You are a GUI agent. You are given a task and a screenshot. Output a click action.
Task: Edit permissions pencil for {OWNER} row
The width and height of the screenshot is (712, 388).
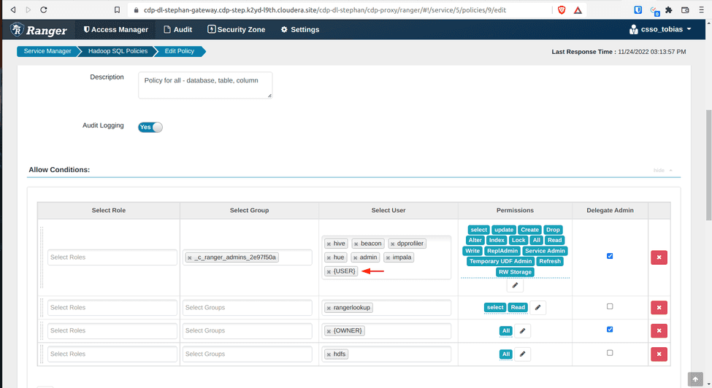[x=522, y=331]
